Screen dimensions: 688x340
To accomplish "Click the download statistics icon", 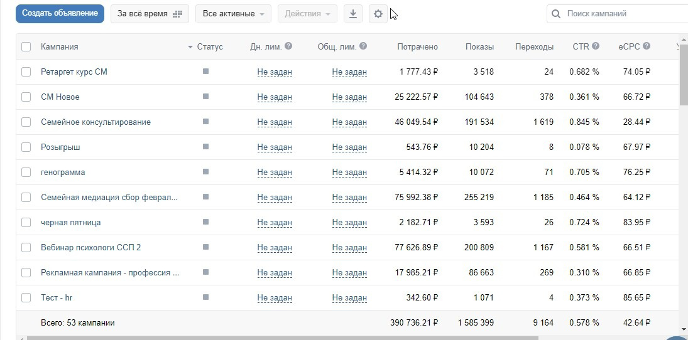I will [x=352, y=14].
